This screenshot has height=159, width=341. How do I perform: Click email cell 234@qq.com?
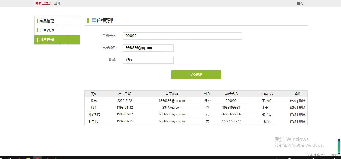172,108
